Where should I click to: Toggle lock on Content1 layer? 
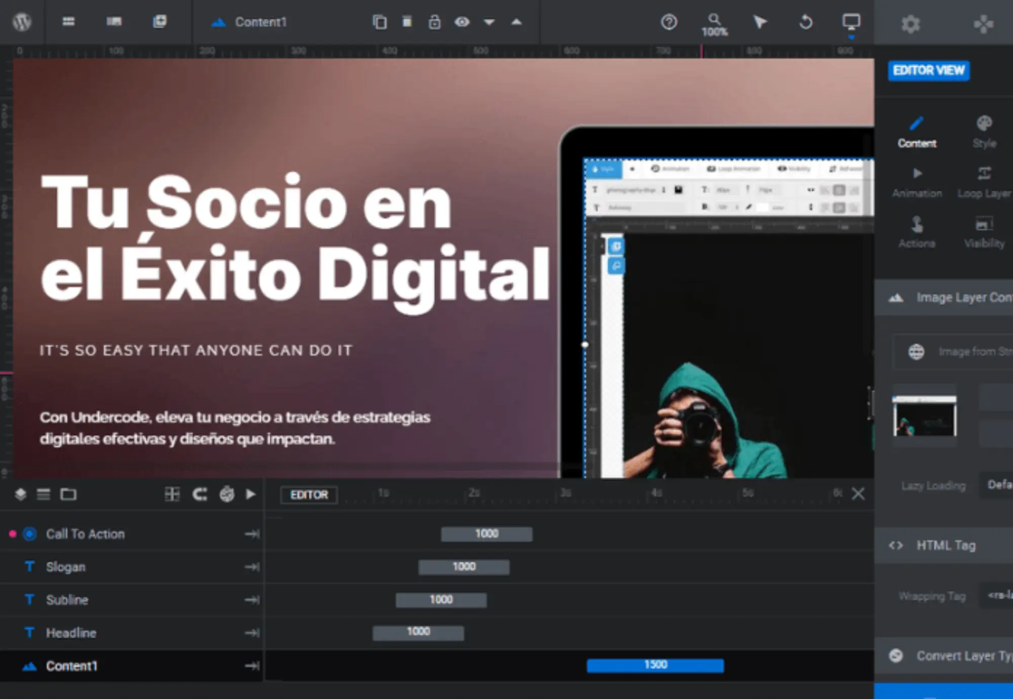(x=434, y=22)
